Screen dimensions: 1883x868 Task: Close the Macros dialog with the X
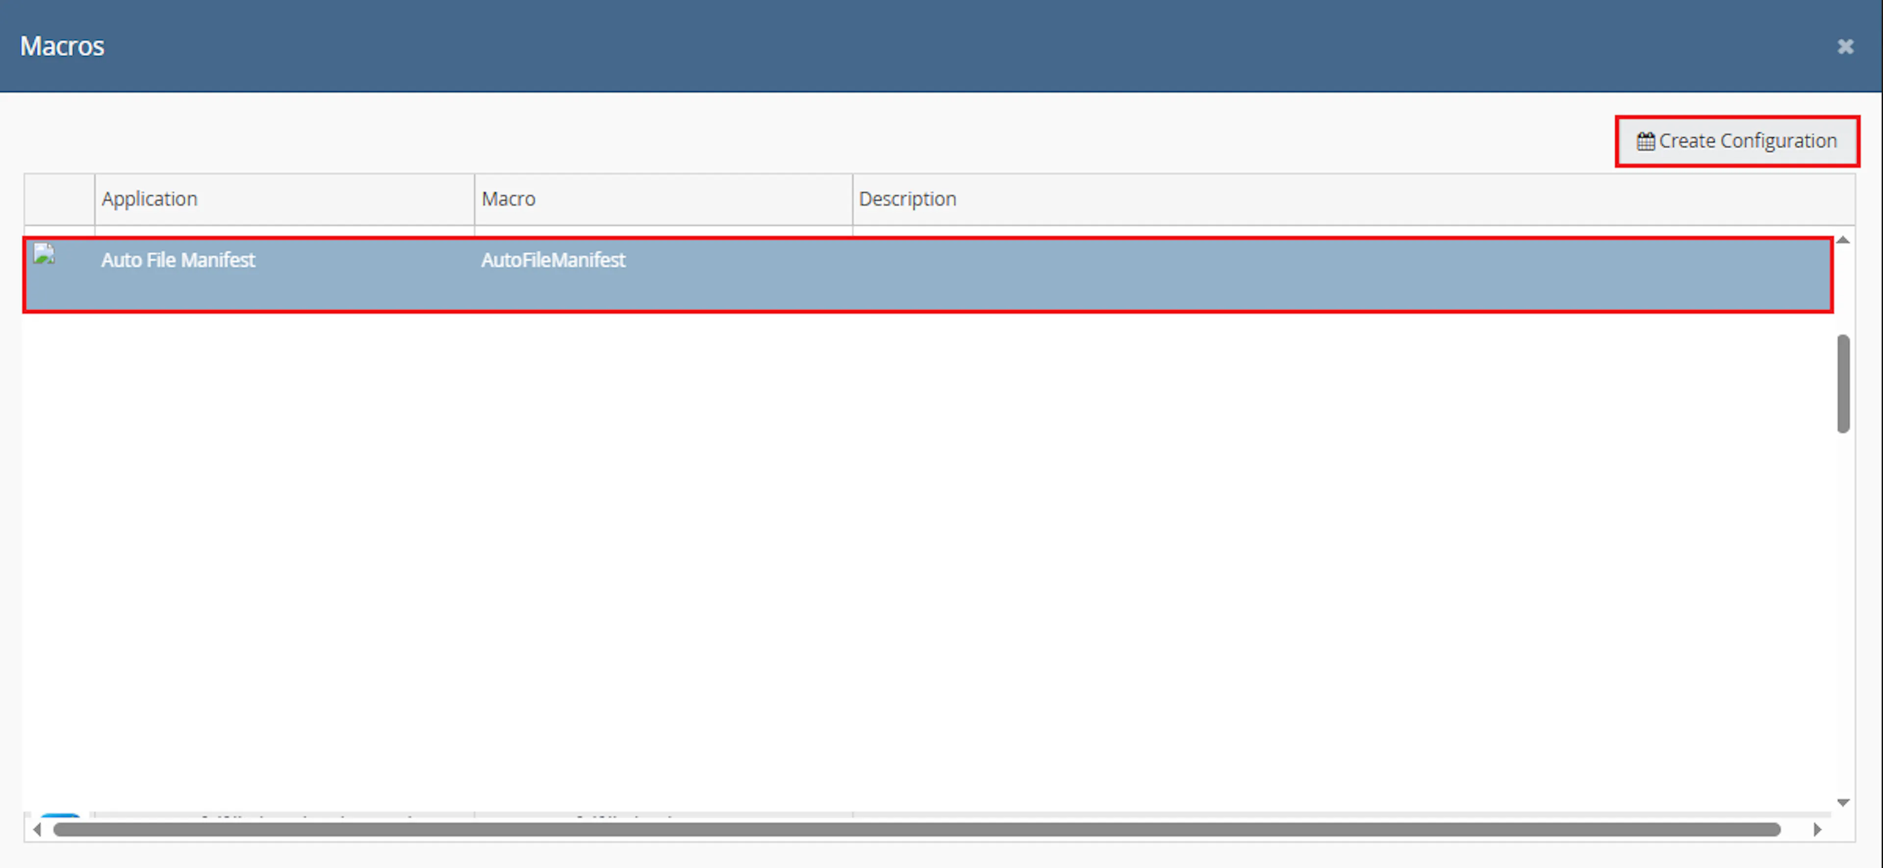tap(1845, 47)
